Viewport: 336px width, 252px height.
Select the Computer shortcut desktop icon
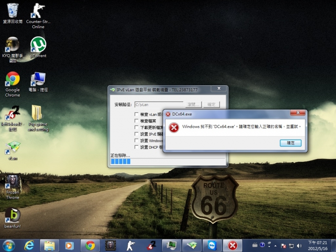38,82
